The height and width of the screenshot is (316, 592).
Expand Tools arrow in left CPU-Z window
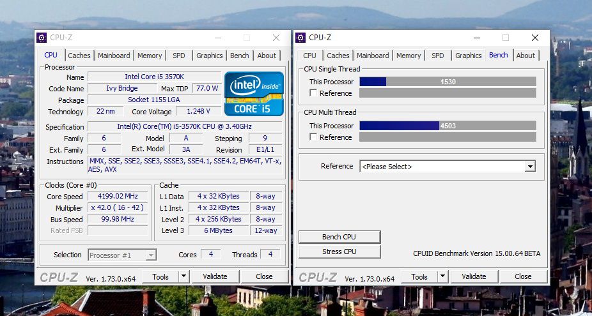184,276
